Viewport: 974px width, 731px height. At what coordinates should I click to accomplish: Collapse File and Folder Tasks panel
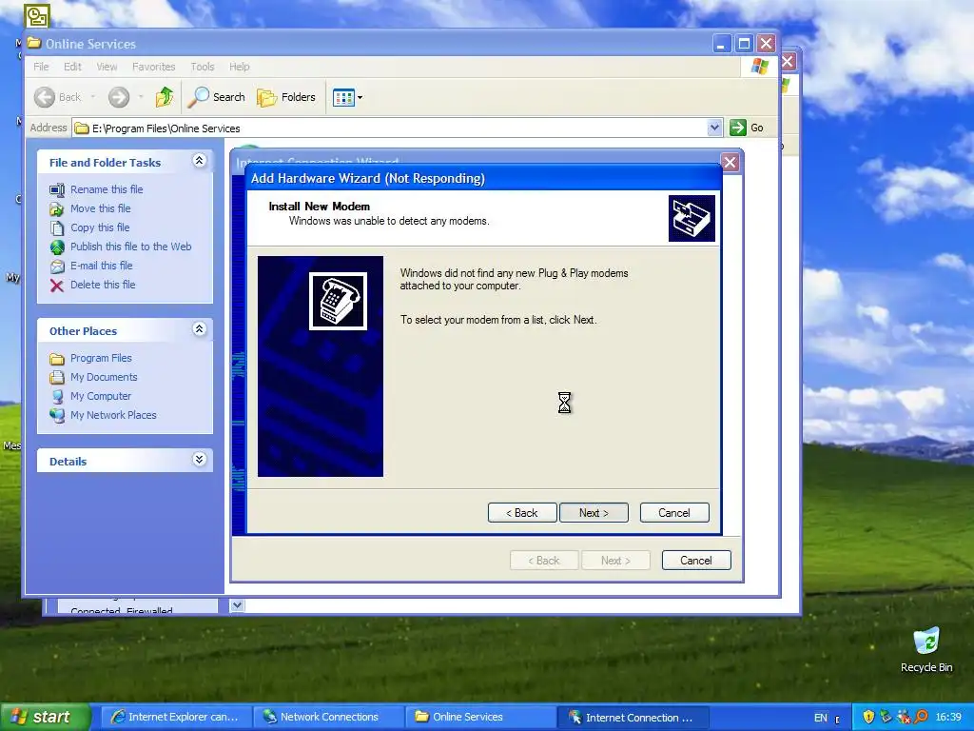click(x=199, y=161)
